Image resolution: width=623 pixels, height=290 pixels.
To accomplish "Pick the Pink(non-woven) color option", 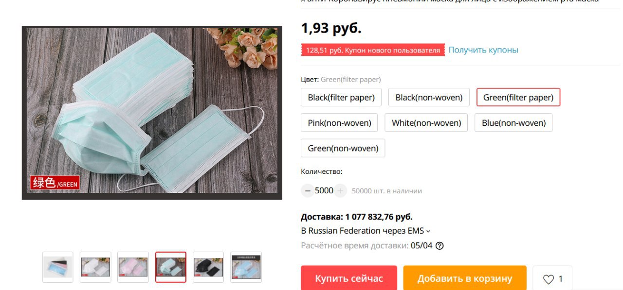I will point(339,122).
